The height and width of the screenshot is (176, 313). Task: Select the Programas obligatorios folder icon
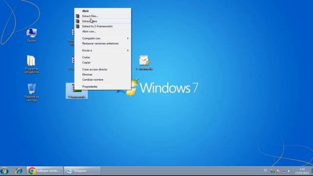tap(31, 65)
